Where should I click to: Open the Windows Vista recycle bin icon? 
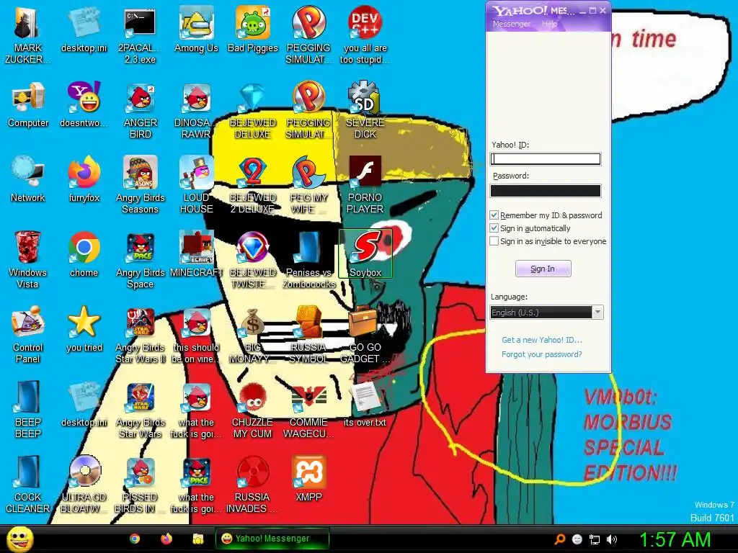[x=28, y=259]
